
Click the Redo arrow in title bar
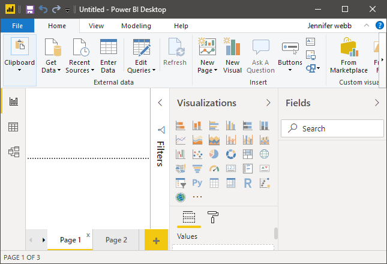(56, 10)
